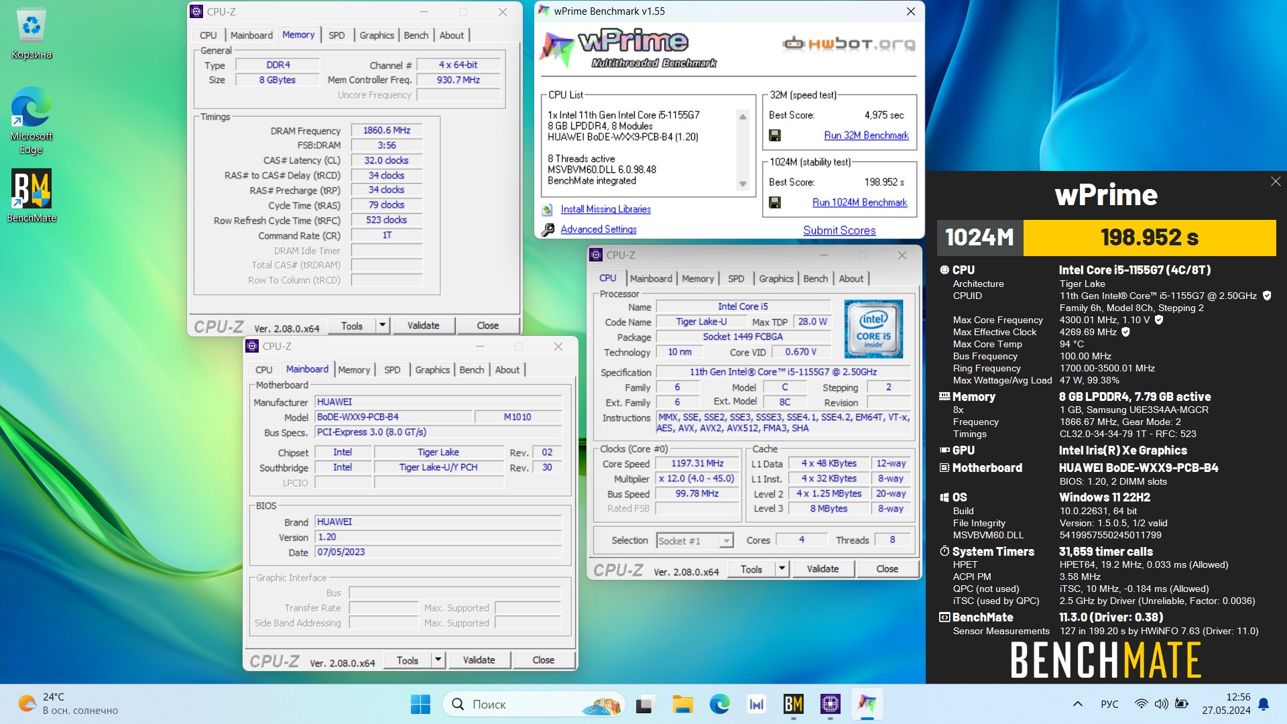
Task: Open the Recycle Bin desktop icon
Action: tap(31, 34)
